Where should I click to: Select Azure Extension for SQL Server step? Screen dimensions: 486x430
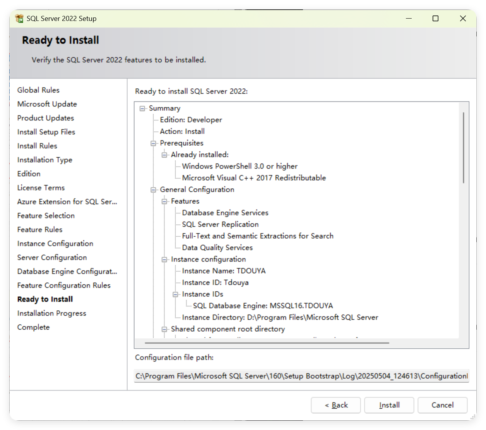(x=67, y=201)
